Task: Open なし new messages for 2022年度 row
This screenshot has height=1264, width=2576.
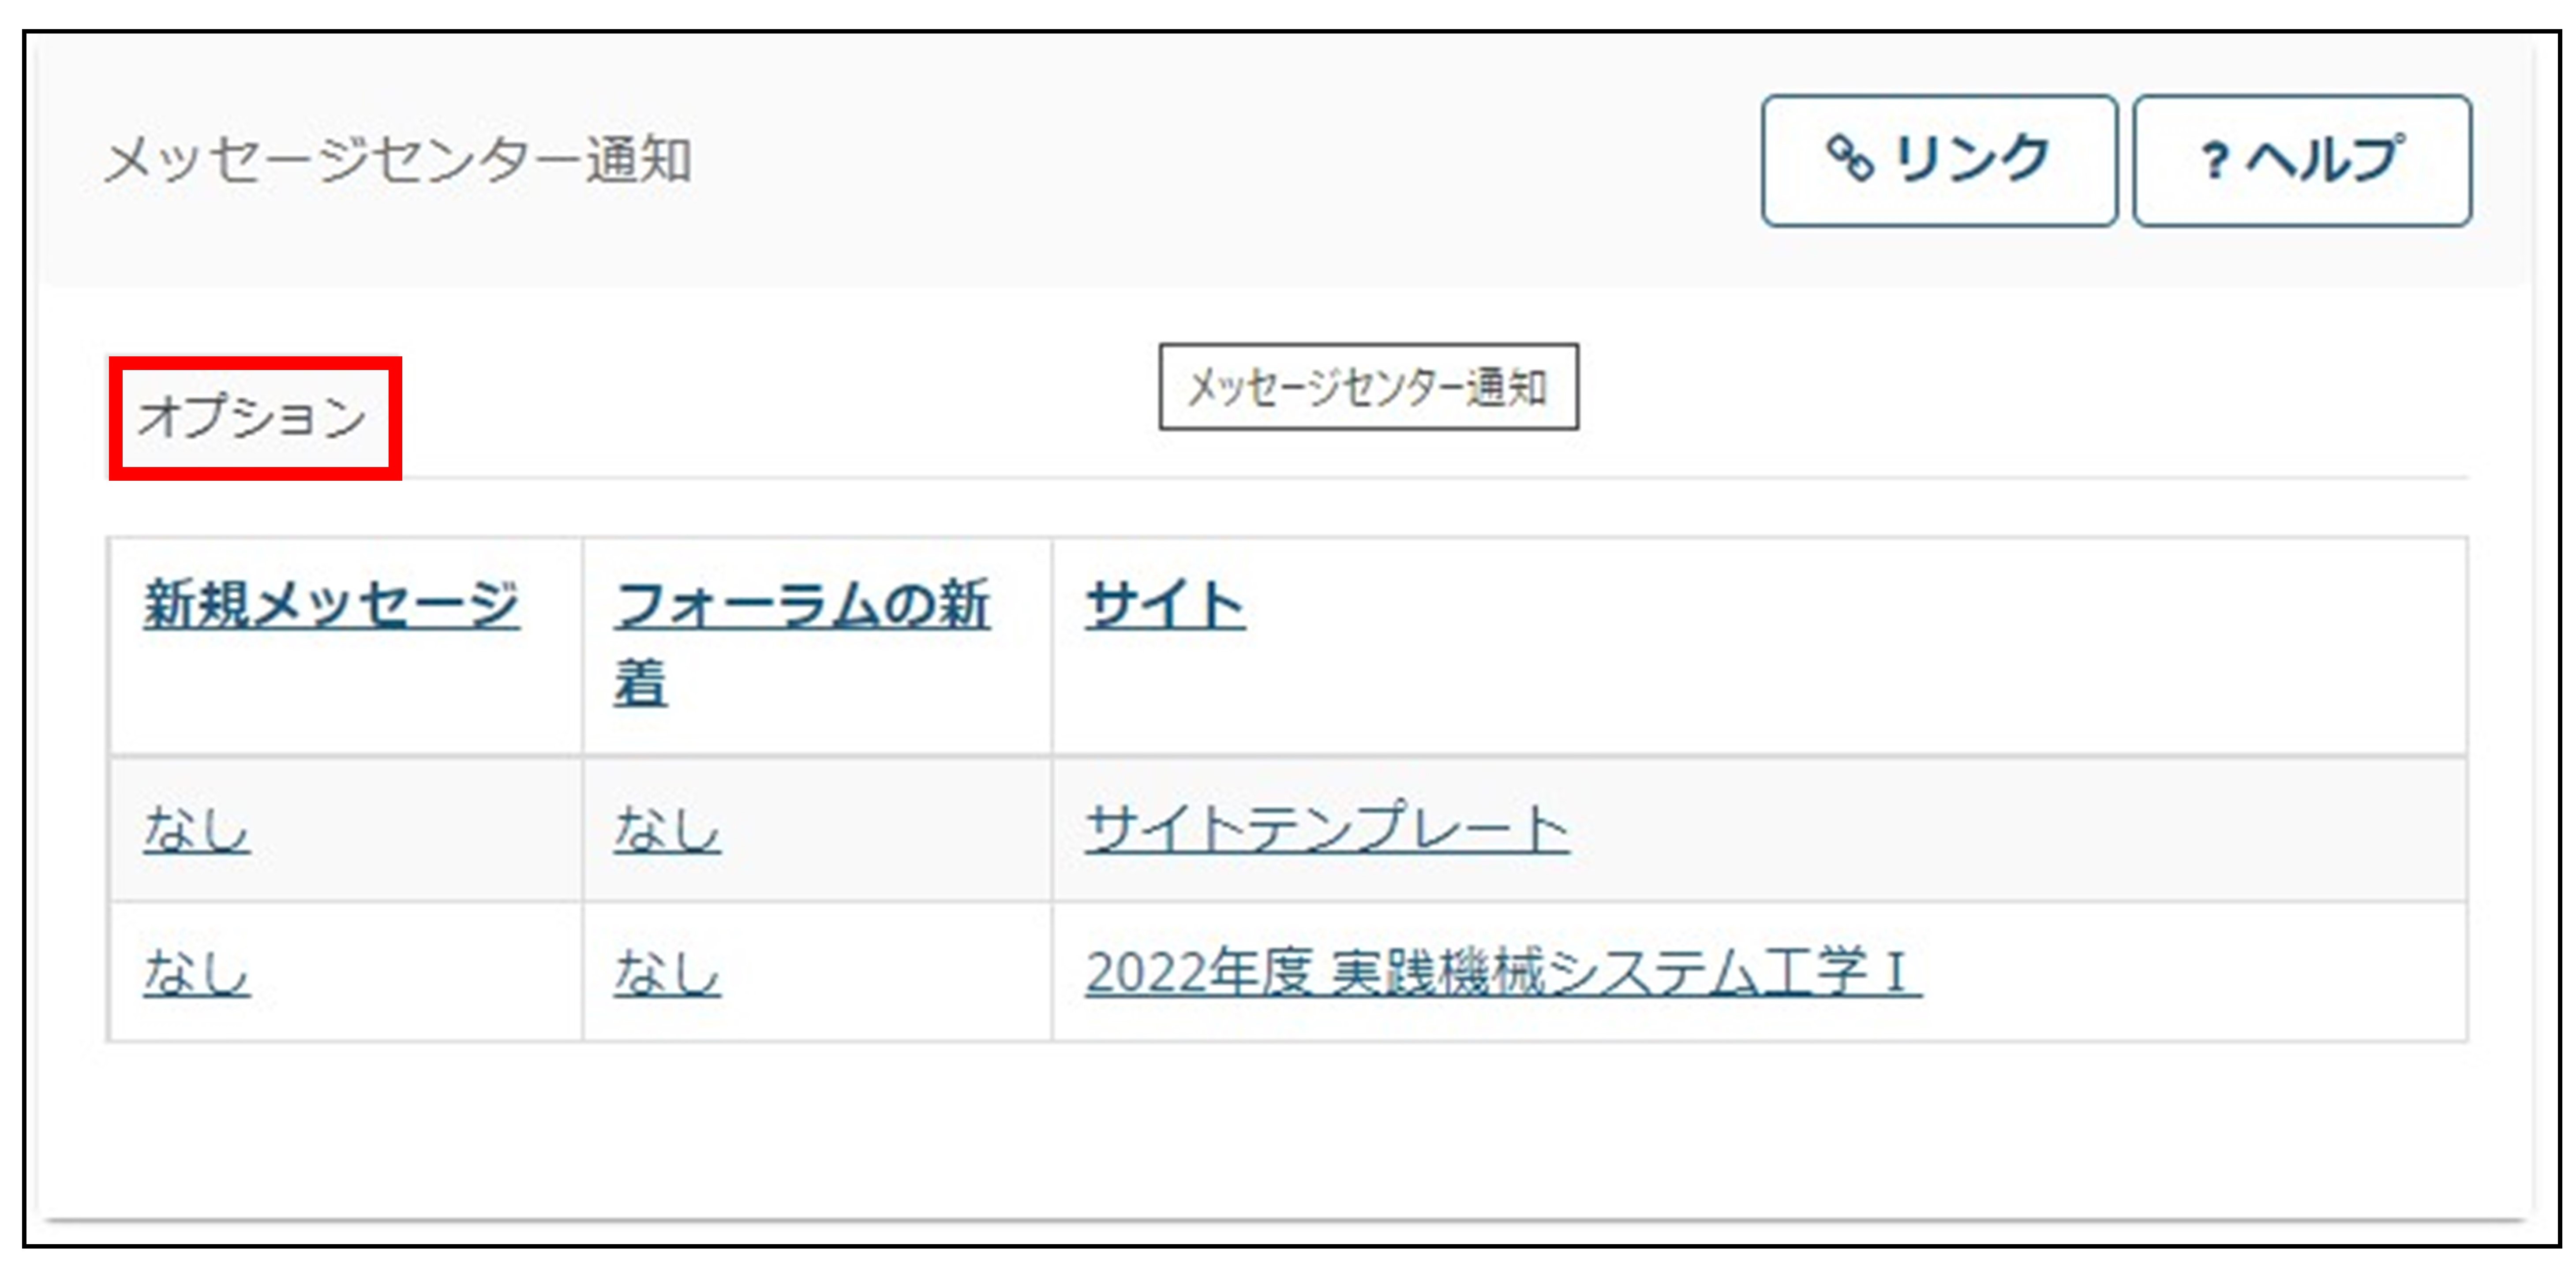Action: 196,972
